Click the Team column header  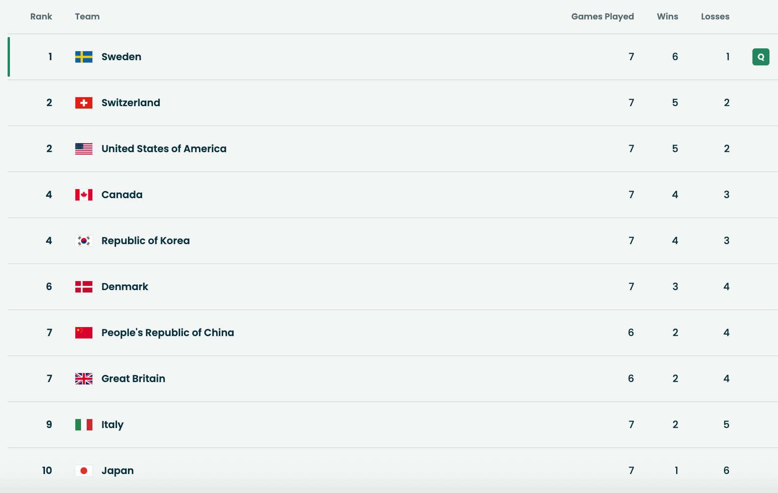point(87,17)
